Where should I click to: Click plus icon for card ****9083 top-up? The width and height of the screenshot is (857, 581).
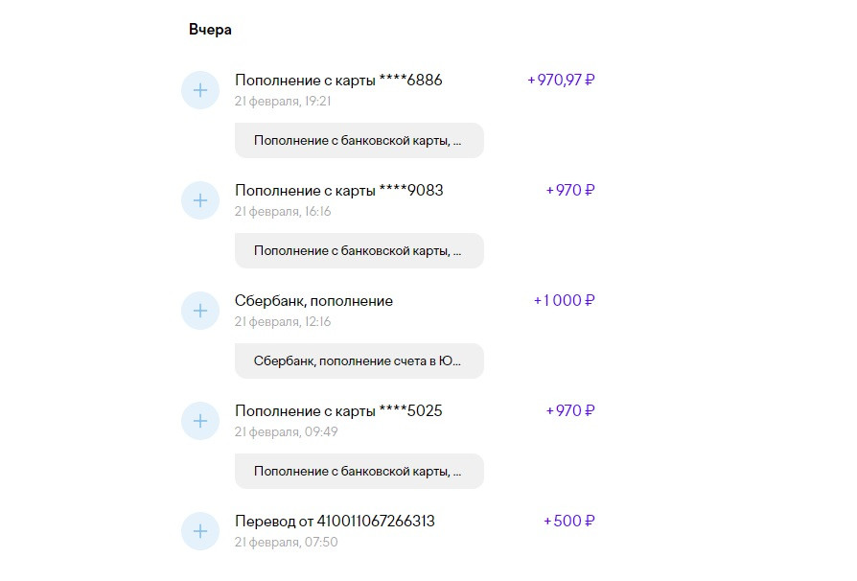click(200, 200)
